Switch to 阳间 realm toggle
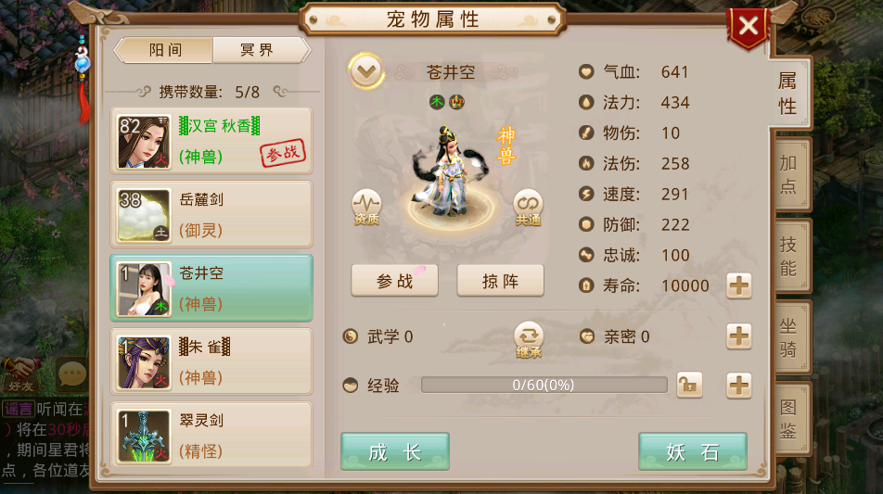The image size is (883, 494). [164, 50]
